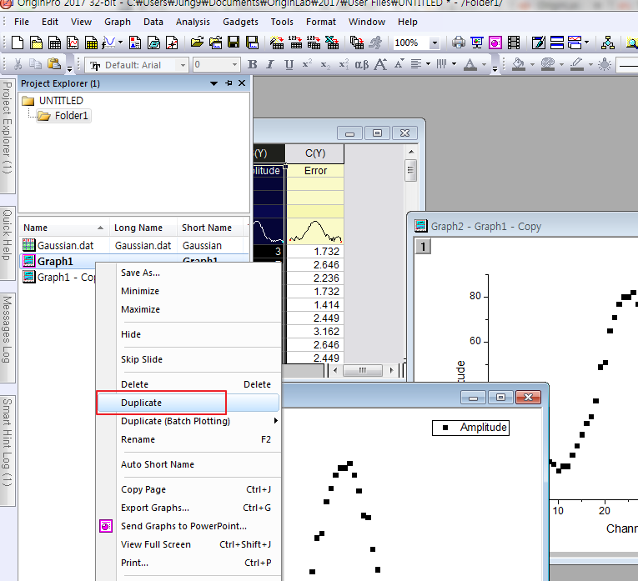Viewport: 638px width, 581px height.
Task: Click the Font Color A swatch
Action: click(x=470, y=64)
